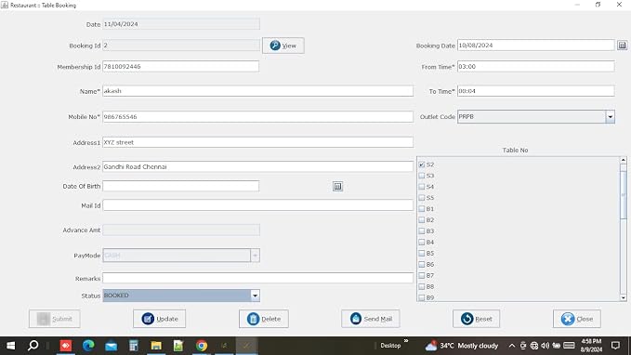The width and height of the screenshot is (631, 355).
Task: Click the From Time input field
Action: tap(536, 66)
